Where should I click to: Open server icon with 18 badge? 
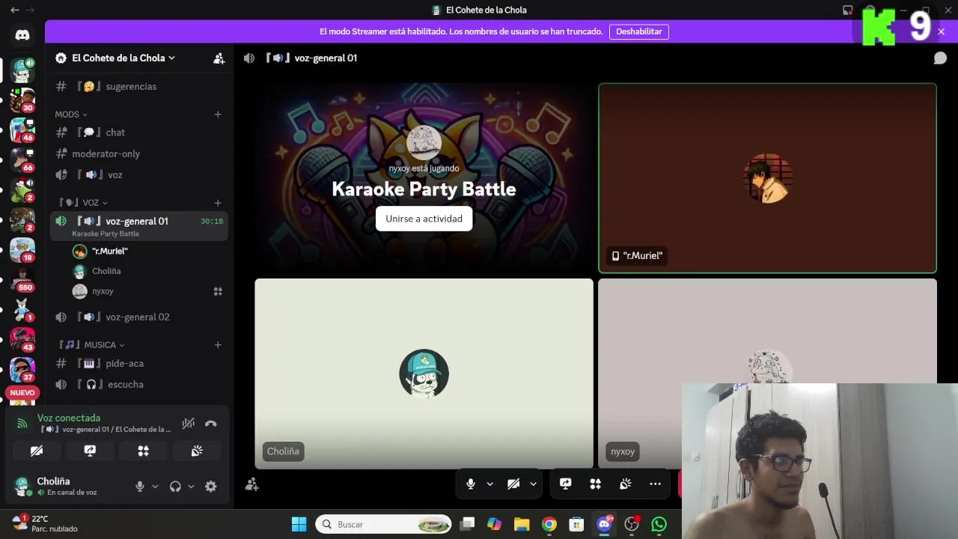point(22,249)
